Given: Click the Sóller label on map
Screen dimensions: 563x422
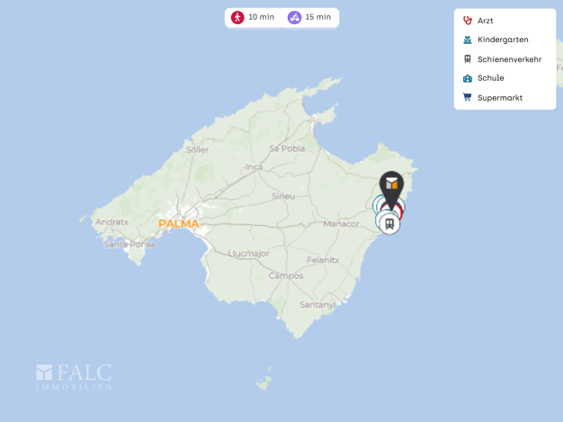Looking at the screenshot, I should point(197,150).
